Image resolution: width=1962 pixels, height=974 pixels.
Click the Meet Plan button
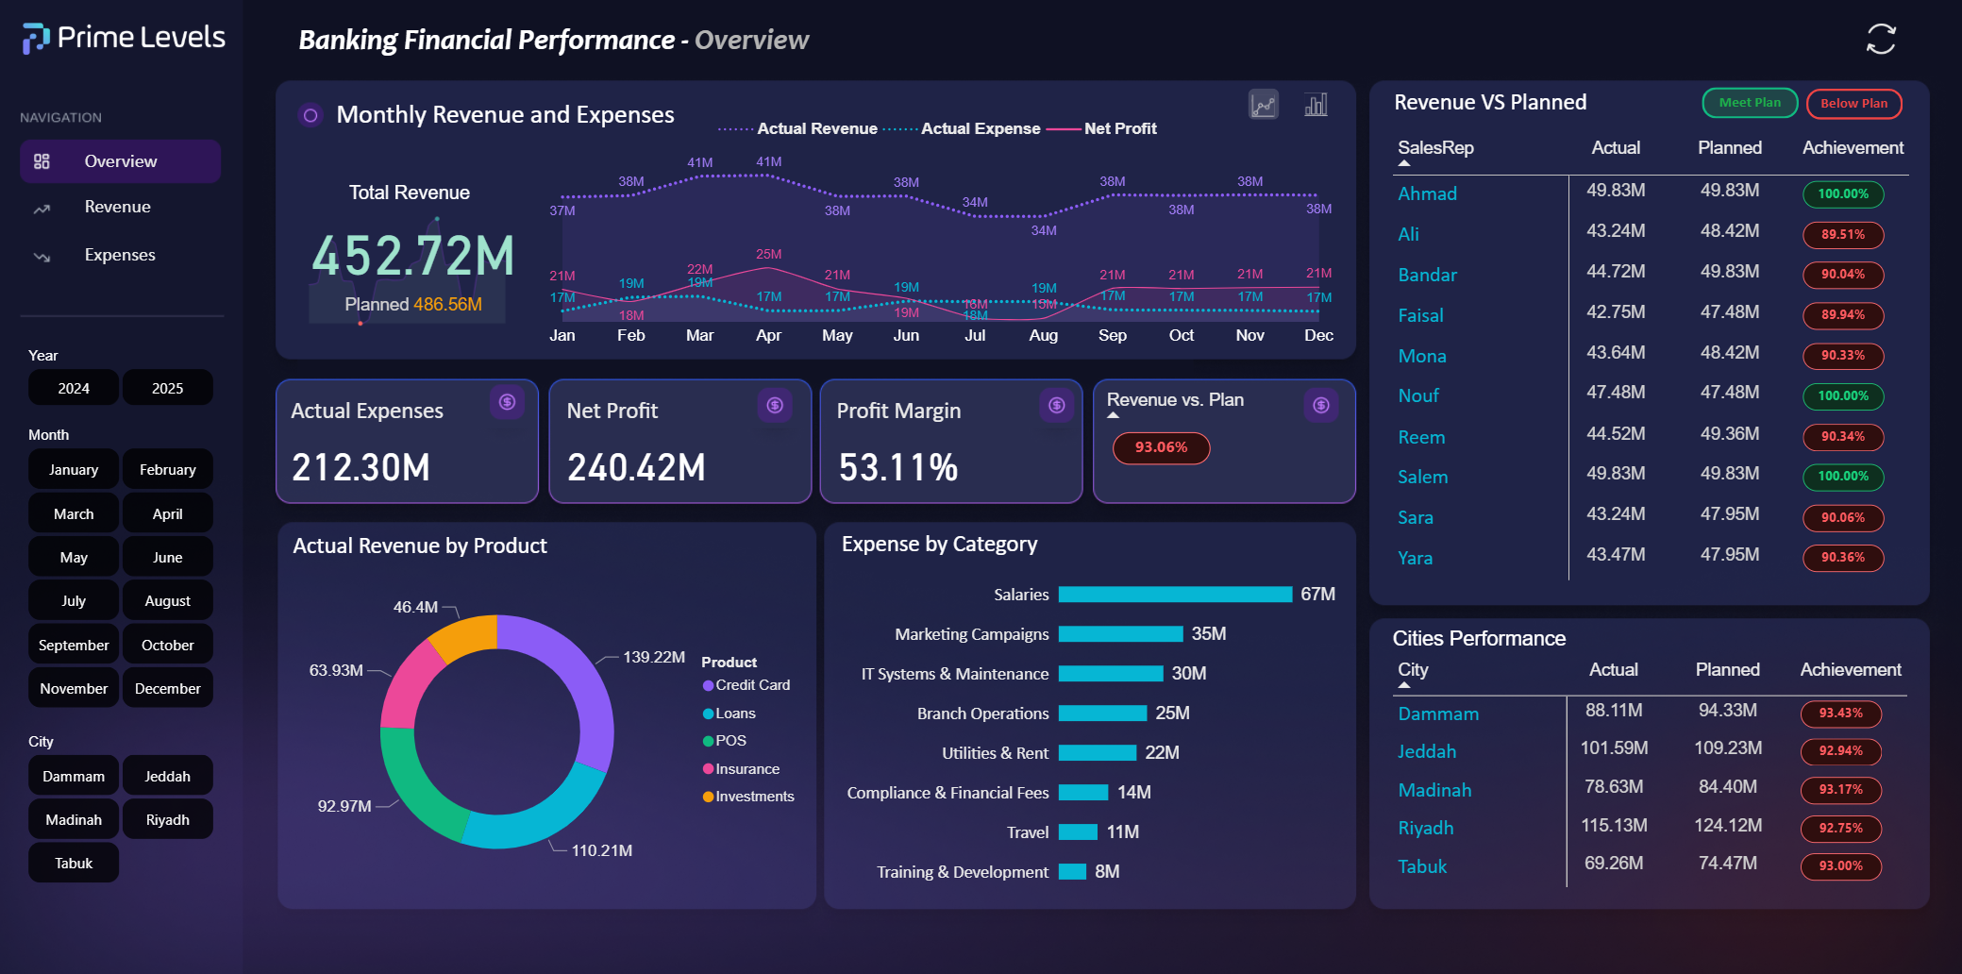(1749, 103)
